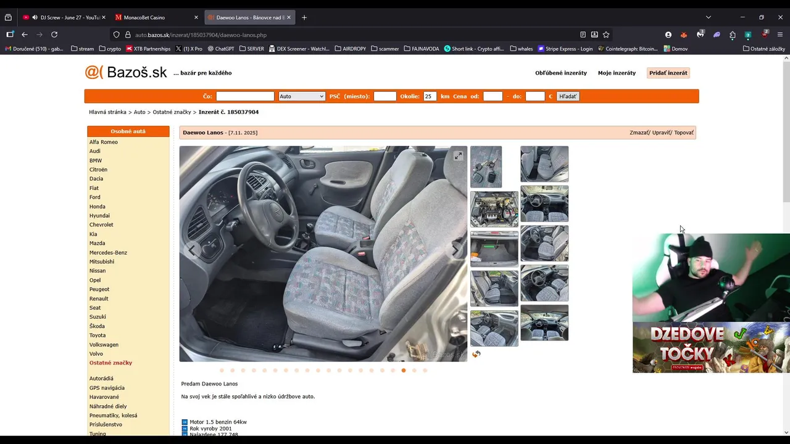Open Volkswagen category in sidebar

tap(104, 345)
